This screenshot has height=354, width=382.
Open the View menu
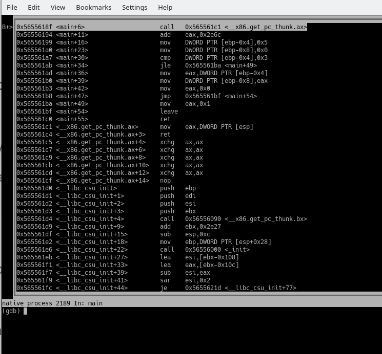[58, 7]
